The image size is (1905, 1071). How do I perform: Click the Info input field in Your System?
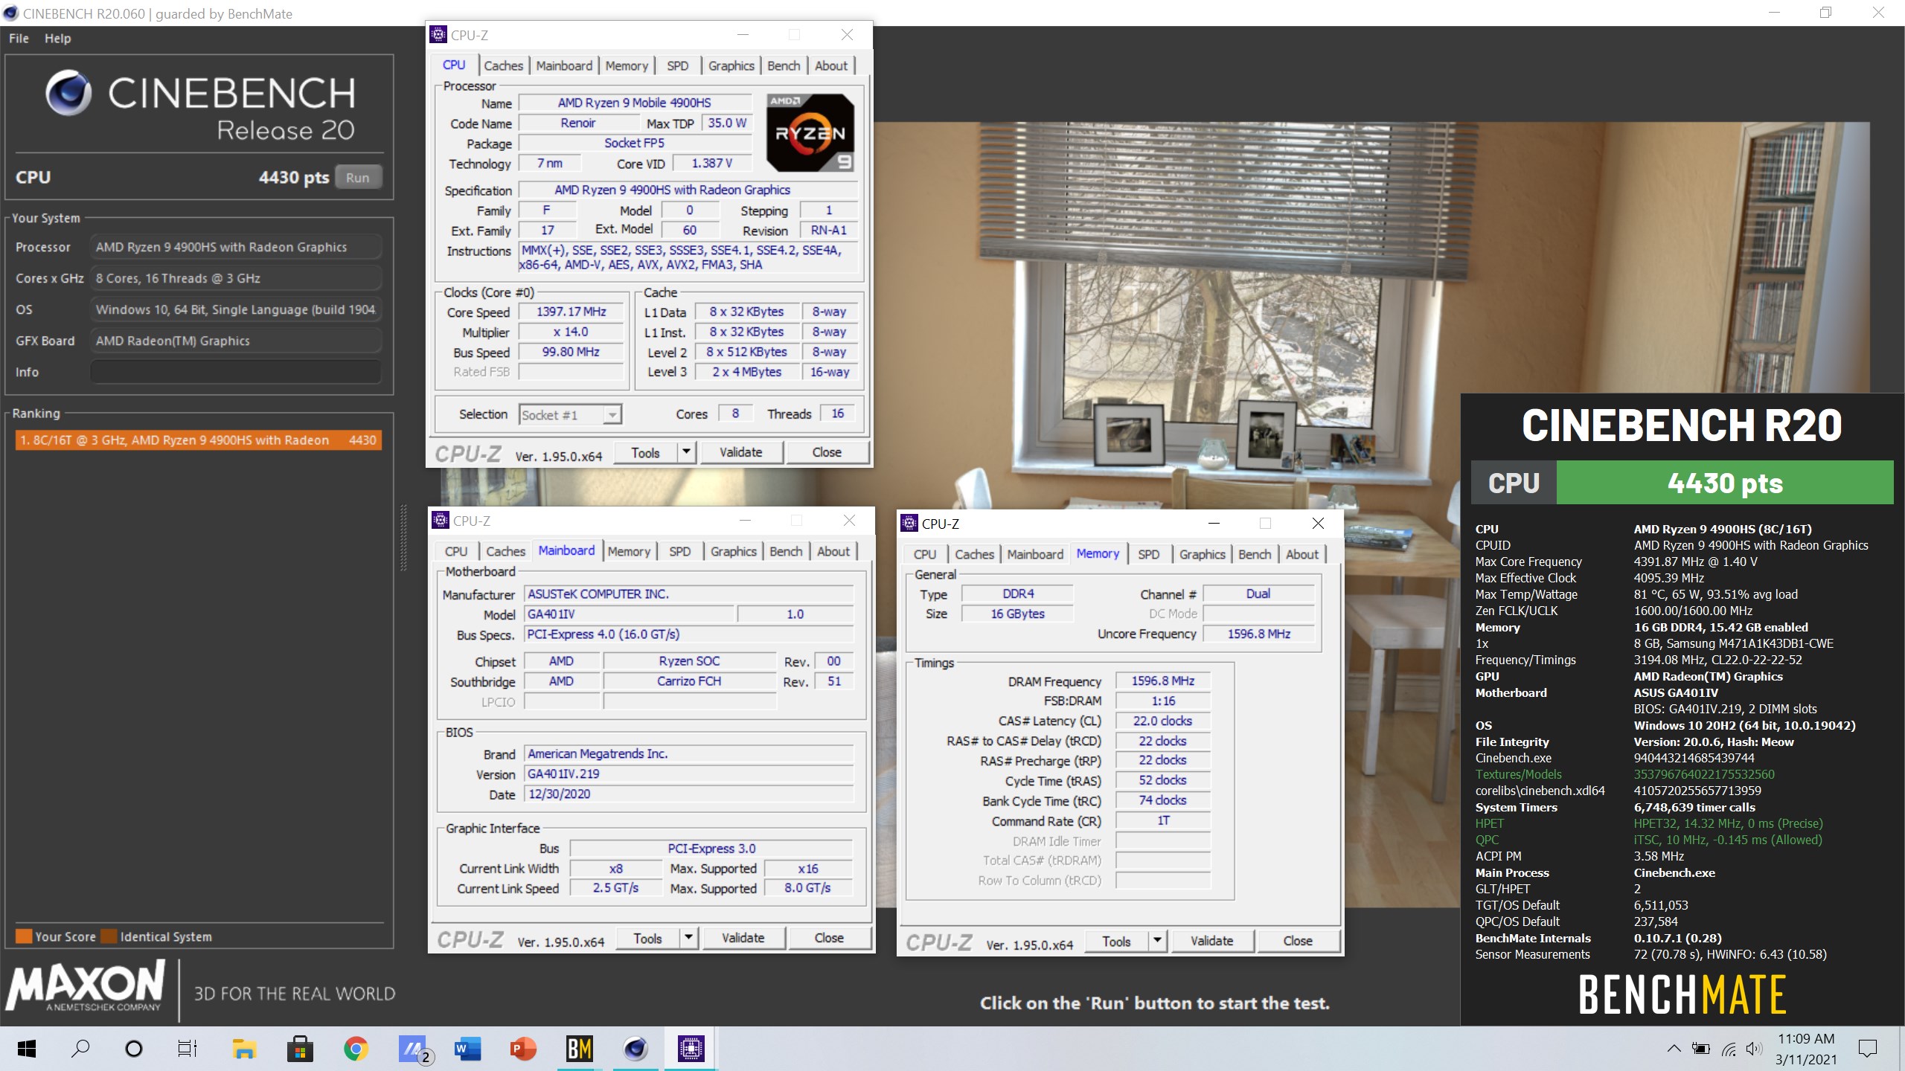click(236, 372)
